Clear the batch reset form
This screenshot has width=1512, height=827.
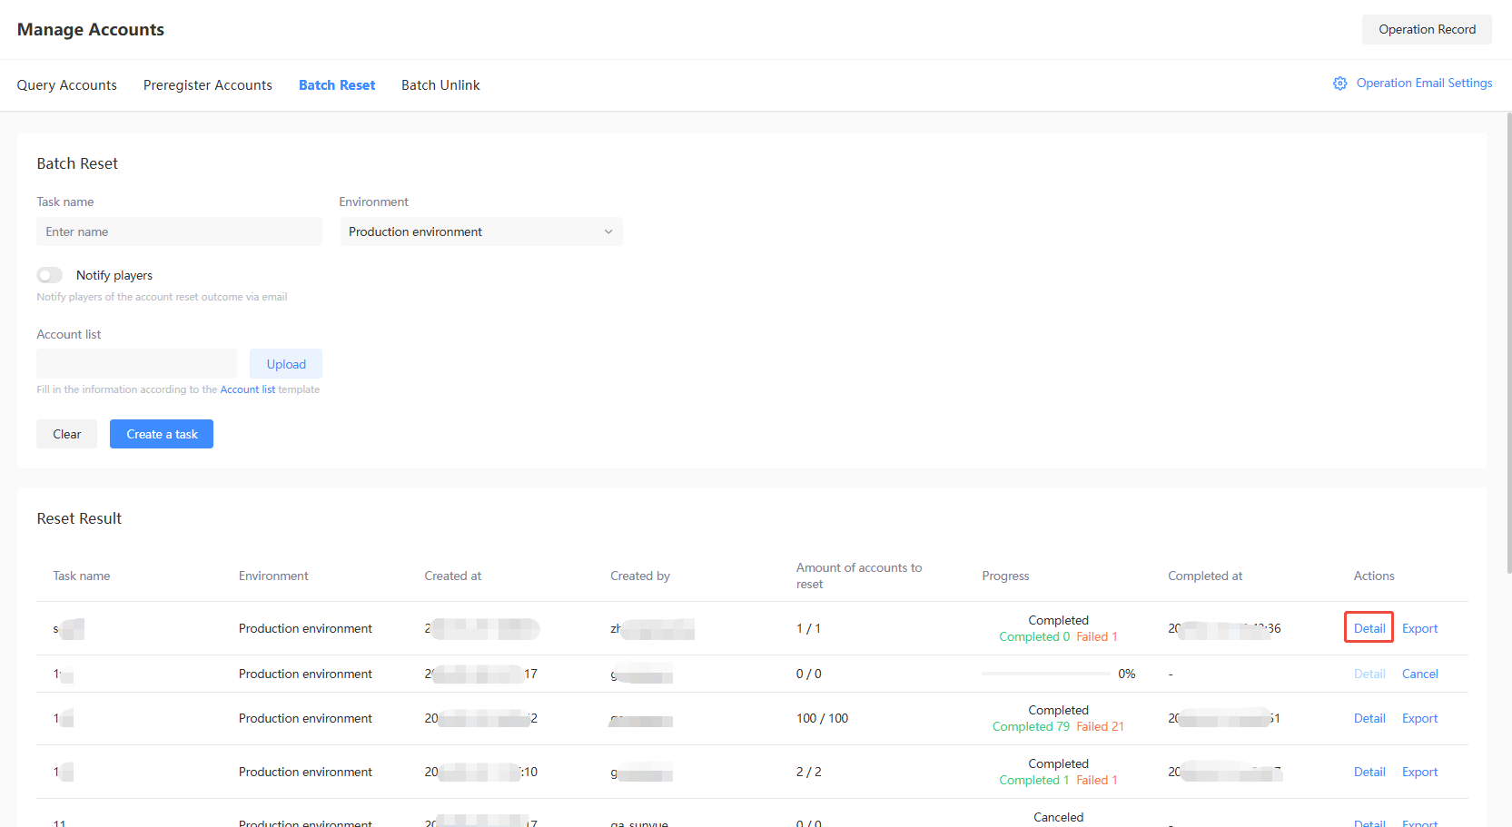(x=66, y=434)
